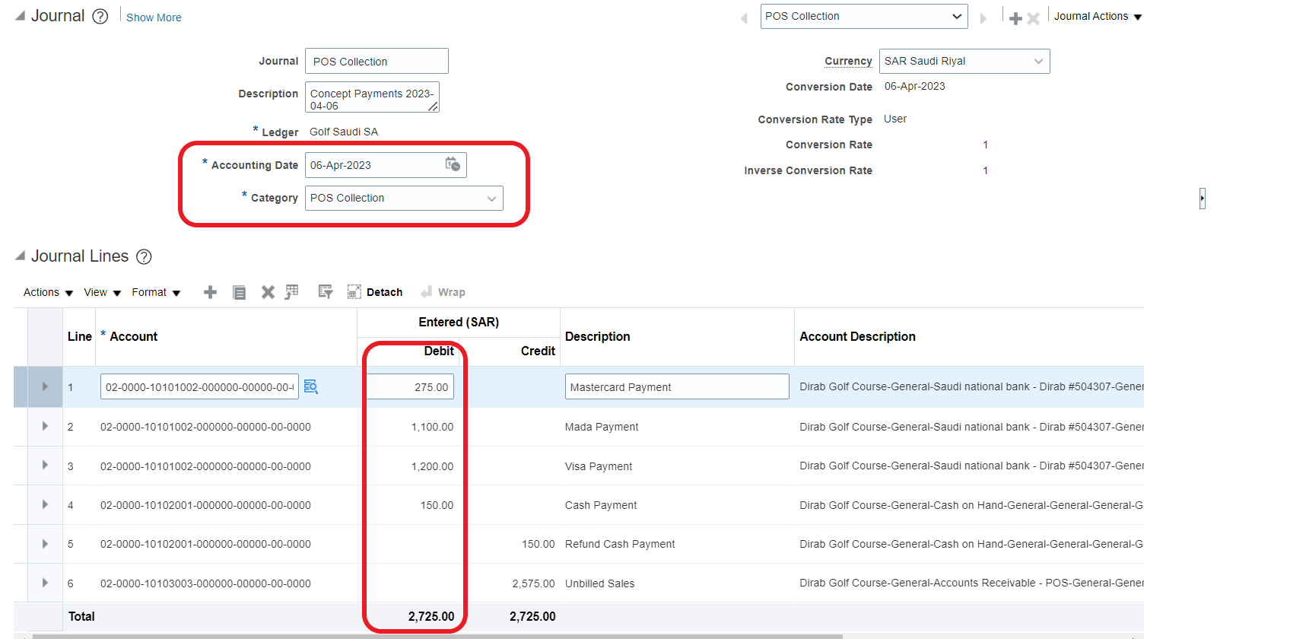Viewport: 1290px width, 639px height.
Task: Click the line 1 Account field
Action: pos(199,386)
